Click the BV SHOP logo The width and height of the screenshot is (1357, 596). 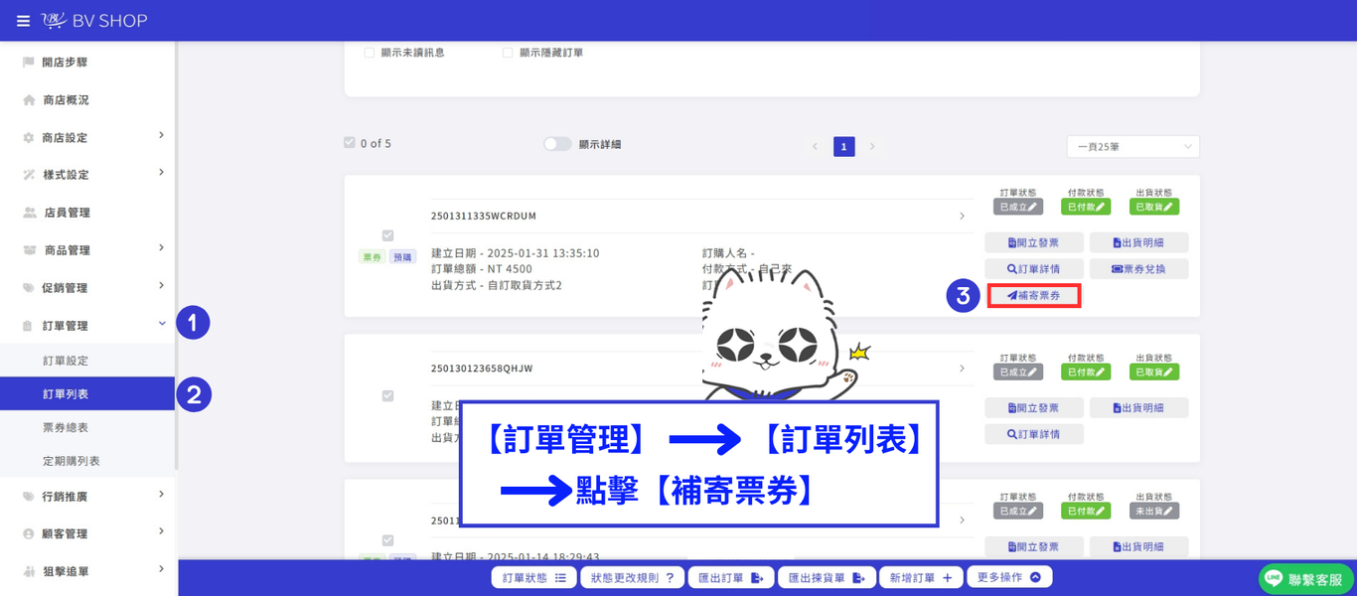pos(94,21)
